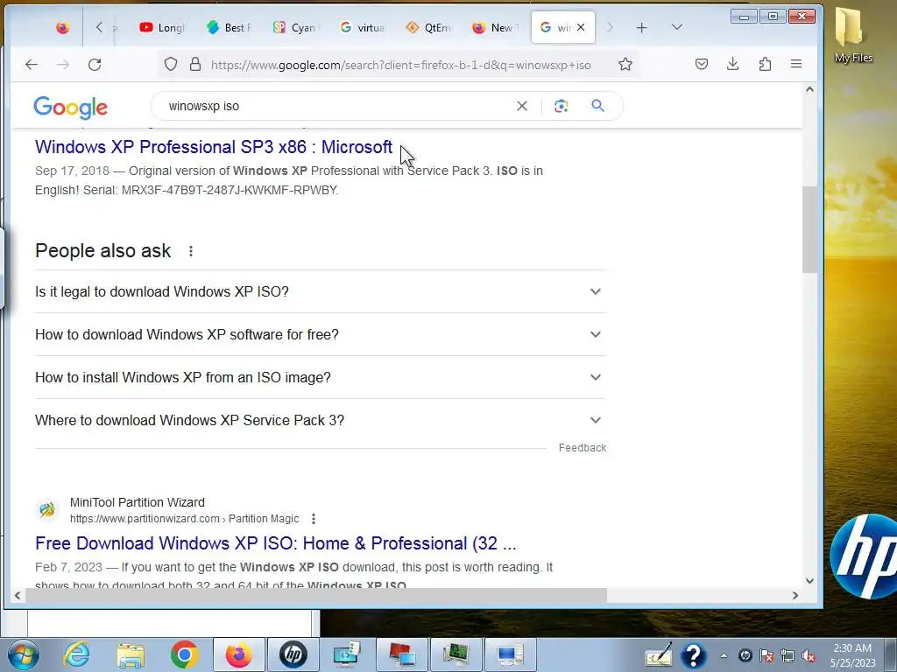Open MiniTool result options three dots
897x672 pixels.
pos(313,519)
